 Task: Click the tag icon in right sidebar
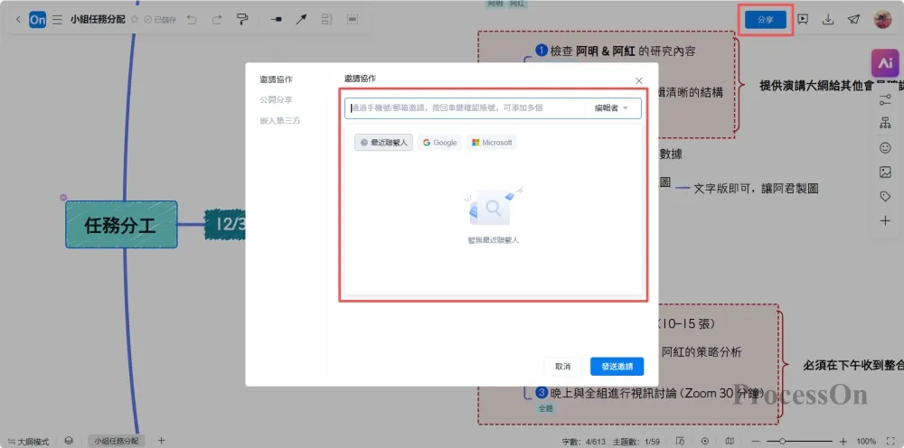point(885,196)
